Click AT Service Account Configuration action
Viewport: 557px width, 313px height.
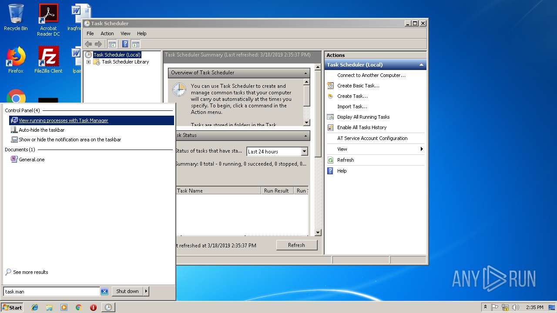coord(372,138)
